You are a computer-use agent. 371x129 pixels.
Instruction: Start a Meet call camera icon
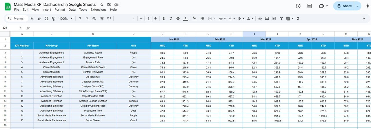click(321, 6)
